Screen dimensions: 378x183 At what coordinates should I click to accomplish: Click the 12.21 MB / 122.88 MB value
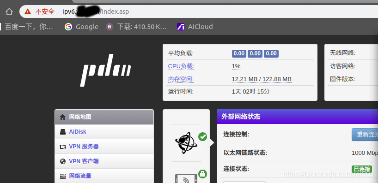tap(262, 79)
